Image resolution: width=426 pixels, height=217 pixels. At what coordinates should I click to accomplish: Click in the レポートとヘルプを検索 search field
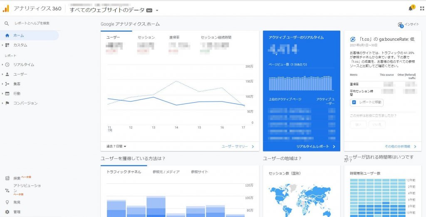32,24
